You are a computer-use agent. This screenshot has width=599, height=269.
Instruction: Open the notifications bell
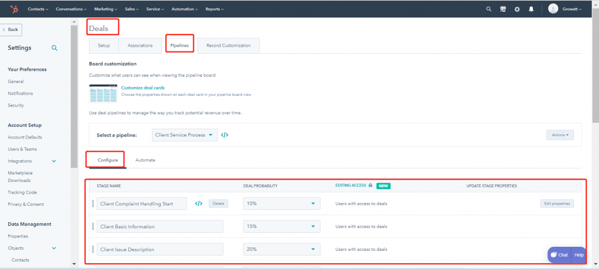tap(531, 9)
